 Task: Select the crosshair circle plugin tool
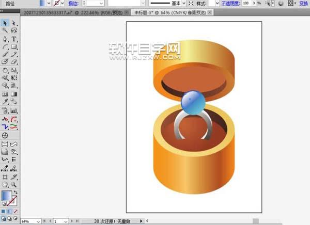click(x=5, y=136)
